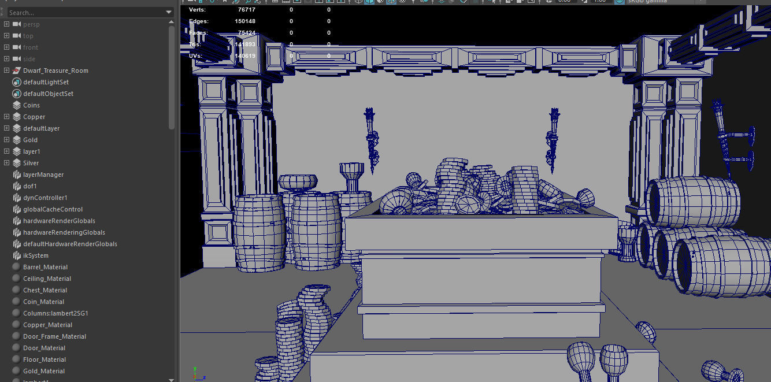Screen dimensions: 771x382
Task: Click the top camera icon in Outliner
Action: (17, 36)
